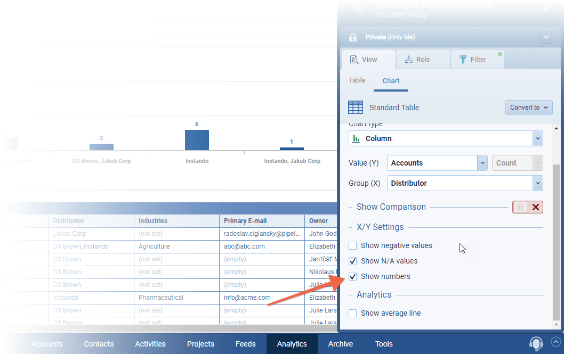Screen dimensions: 564x354
Task: Open the headset support icon
Action: pos(536,343)
